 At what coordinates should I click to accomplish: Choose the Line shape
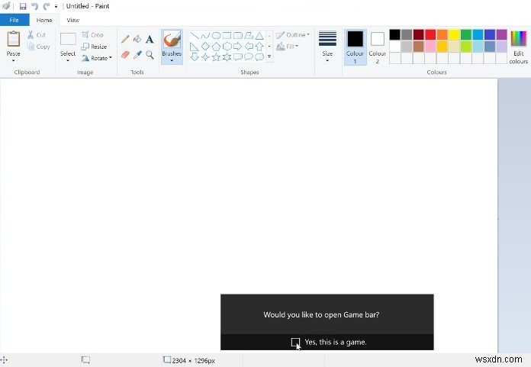[195, 35]
